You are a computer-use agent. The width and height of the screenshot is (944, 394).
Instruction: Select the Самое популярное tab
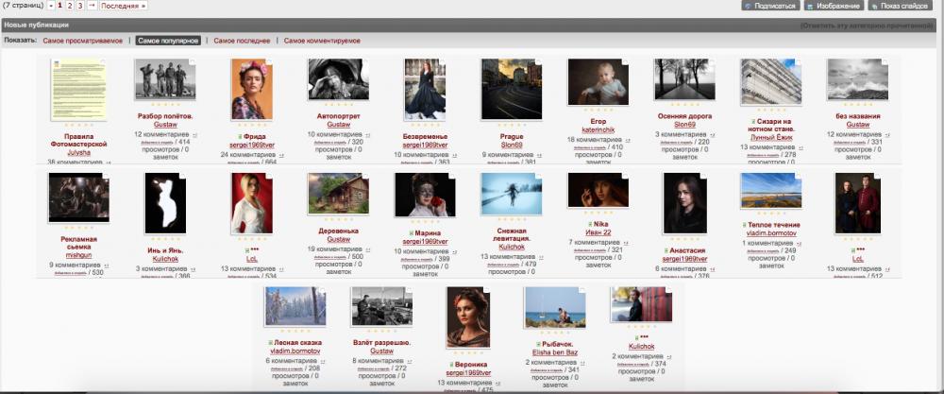tap(168, 41)
